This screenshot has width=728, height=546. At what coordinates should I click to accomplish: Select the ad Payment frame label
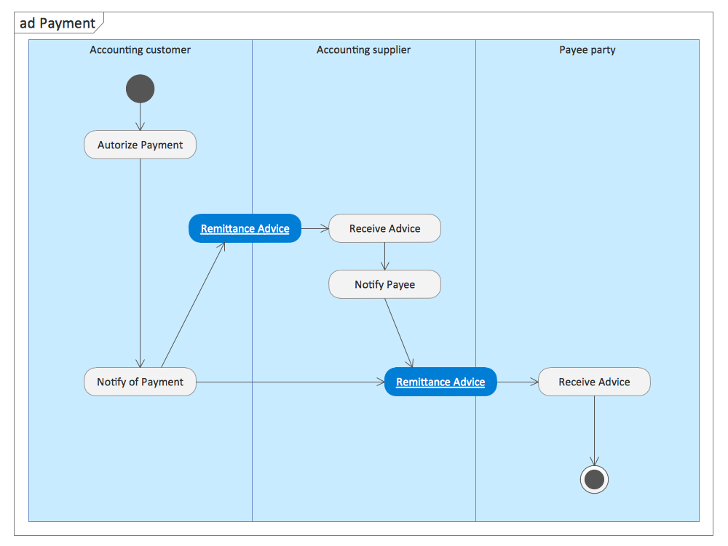coord(58,23)
